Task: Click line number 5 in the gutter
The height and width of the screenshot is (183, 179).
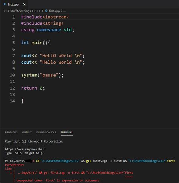Action: 14,43
